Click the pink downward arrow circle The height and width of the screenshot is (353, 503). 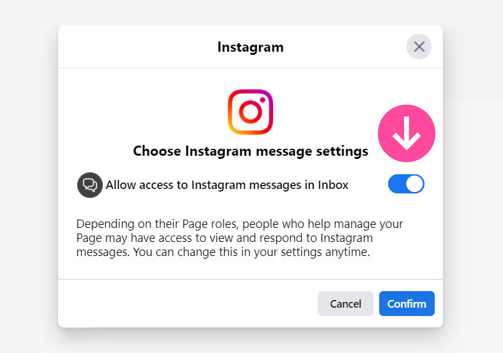pos(407,133)
